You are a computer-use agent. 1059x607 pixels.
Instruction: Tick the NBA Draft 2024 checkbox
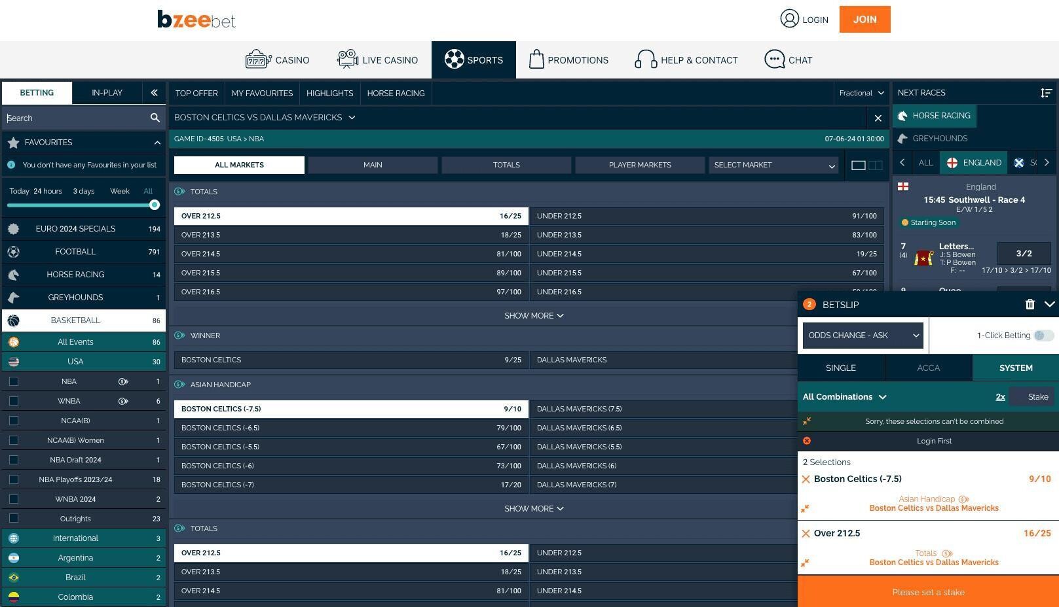(14, 460)
